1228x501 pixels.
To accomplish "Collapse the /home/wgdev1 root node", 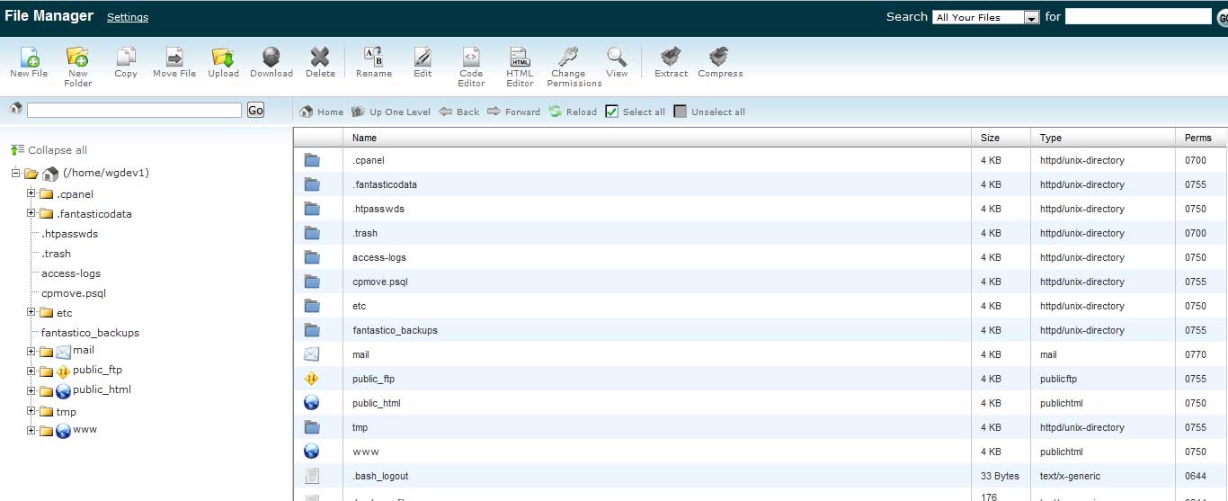I will point(15,173).
